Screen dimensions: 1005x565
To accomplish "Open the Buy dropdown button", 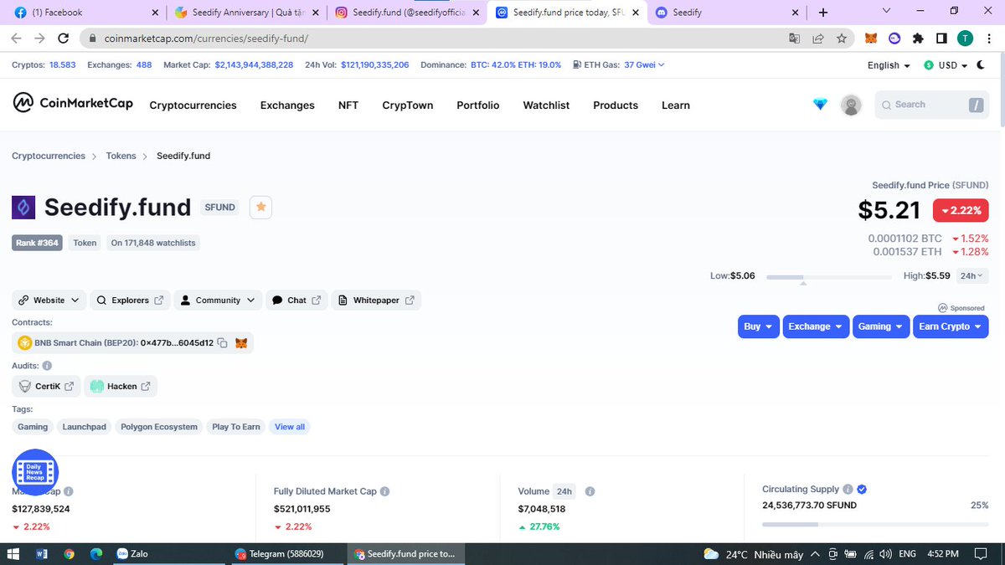I will 759,326.
